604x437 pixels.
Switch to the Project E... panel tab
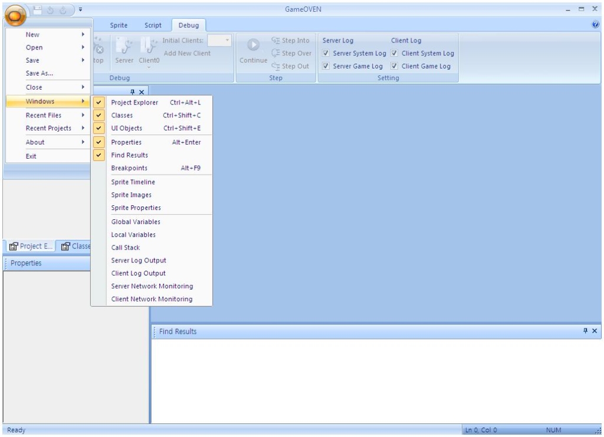[x=31, y=246]
